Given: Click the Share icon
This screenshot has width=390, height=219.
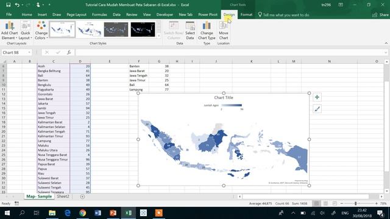Looking at the screenshot, I should 375,15.
